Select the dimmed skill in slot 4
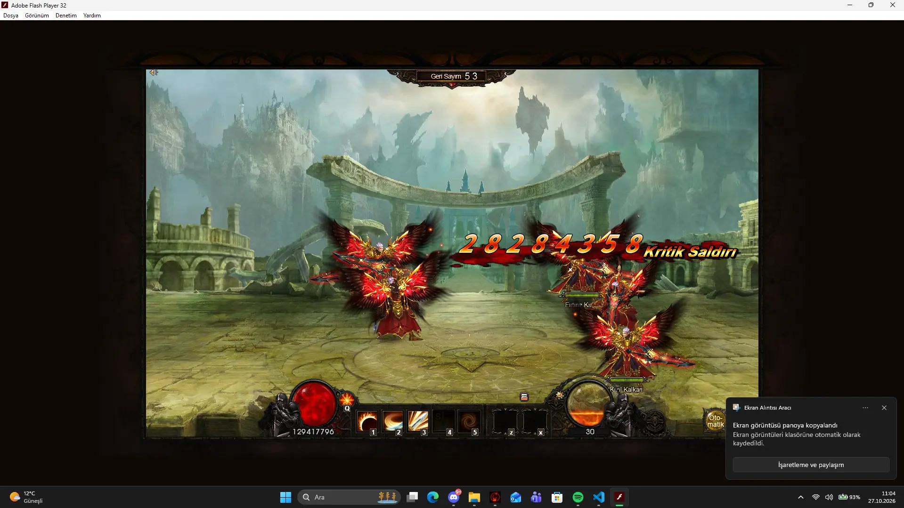 pos(443,421)
